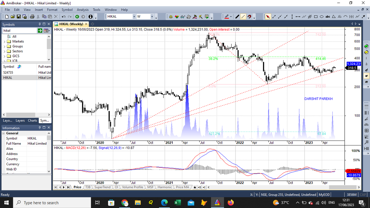Select the vertical line drawing tool
The width and height of the screenshot is (370, 208).
coord(292,17)
